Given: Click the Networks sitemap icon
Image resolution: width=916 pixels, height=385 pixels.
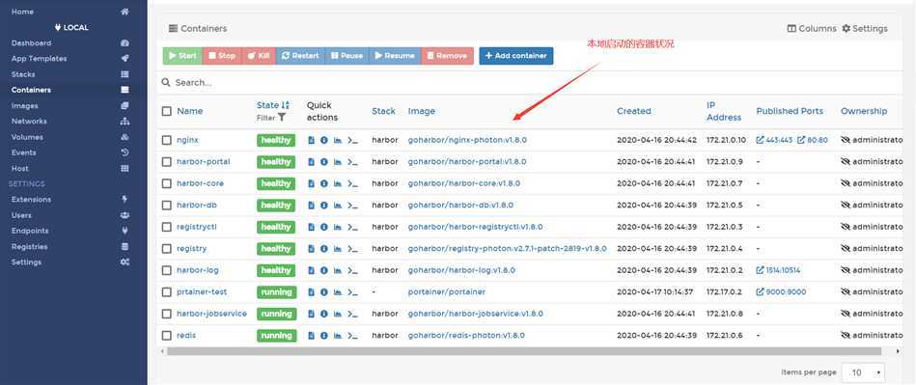Looking at the screenshot, I should coord(125,122).
